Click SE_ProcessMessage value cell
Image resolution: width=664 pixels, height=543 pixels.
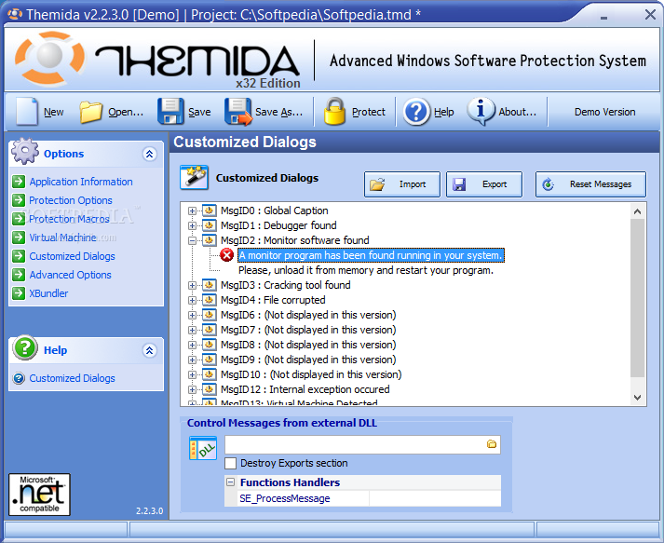pyautogui.click(x=435, y=498)
